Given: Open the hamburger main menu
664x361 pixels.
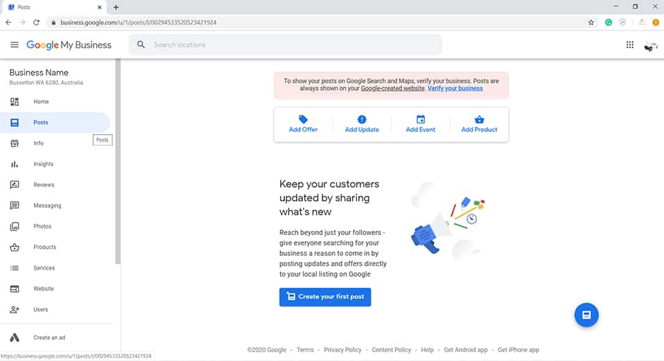Looking at the screenshot, I should [x=15, y=45].
